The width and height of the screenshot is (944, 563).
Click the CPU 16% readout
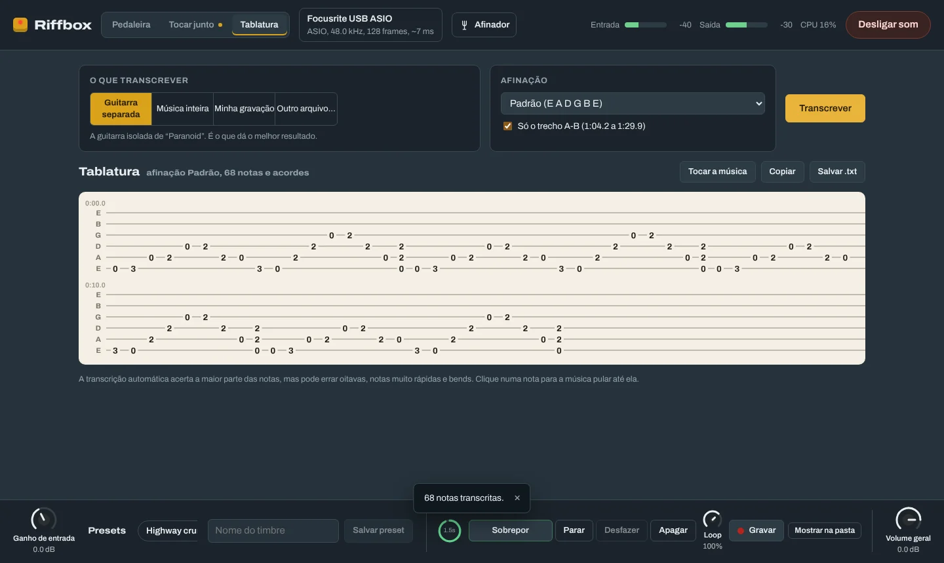[x=818, y=25]
